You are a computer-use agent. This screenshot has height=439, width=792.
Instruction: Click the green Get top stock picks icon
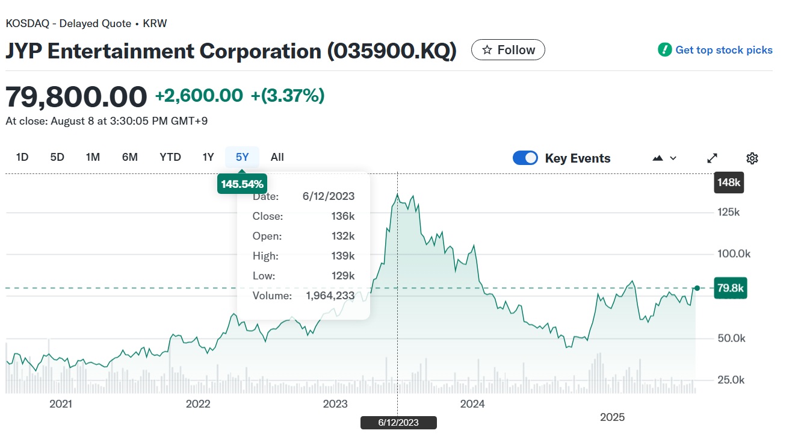pyautogui.click(x=664, y=50)
